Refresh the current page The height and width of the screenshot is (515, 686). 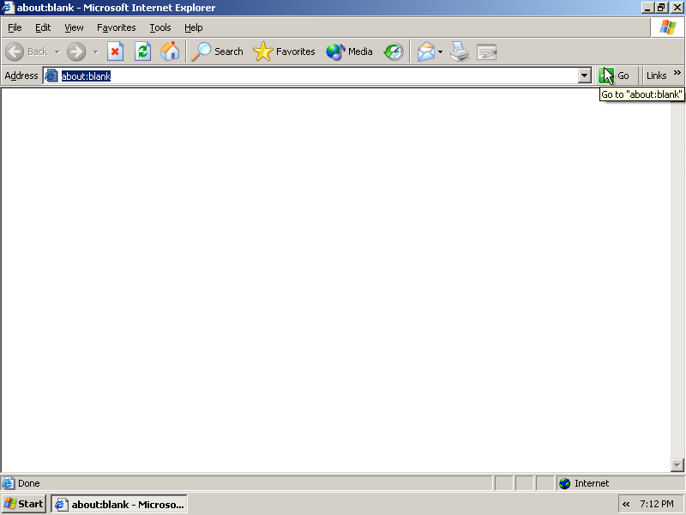coord(142,51)
